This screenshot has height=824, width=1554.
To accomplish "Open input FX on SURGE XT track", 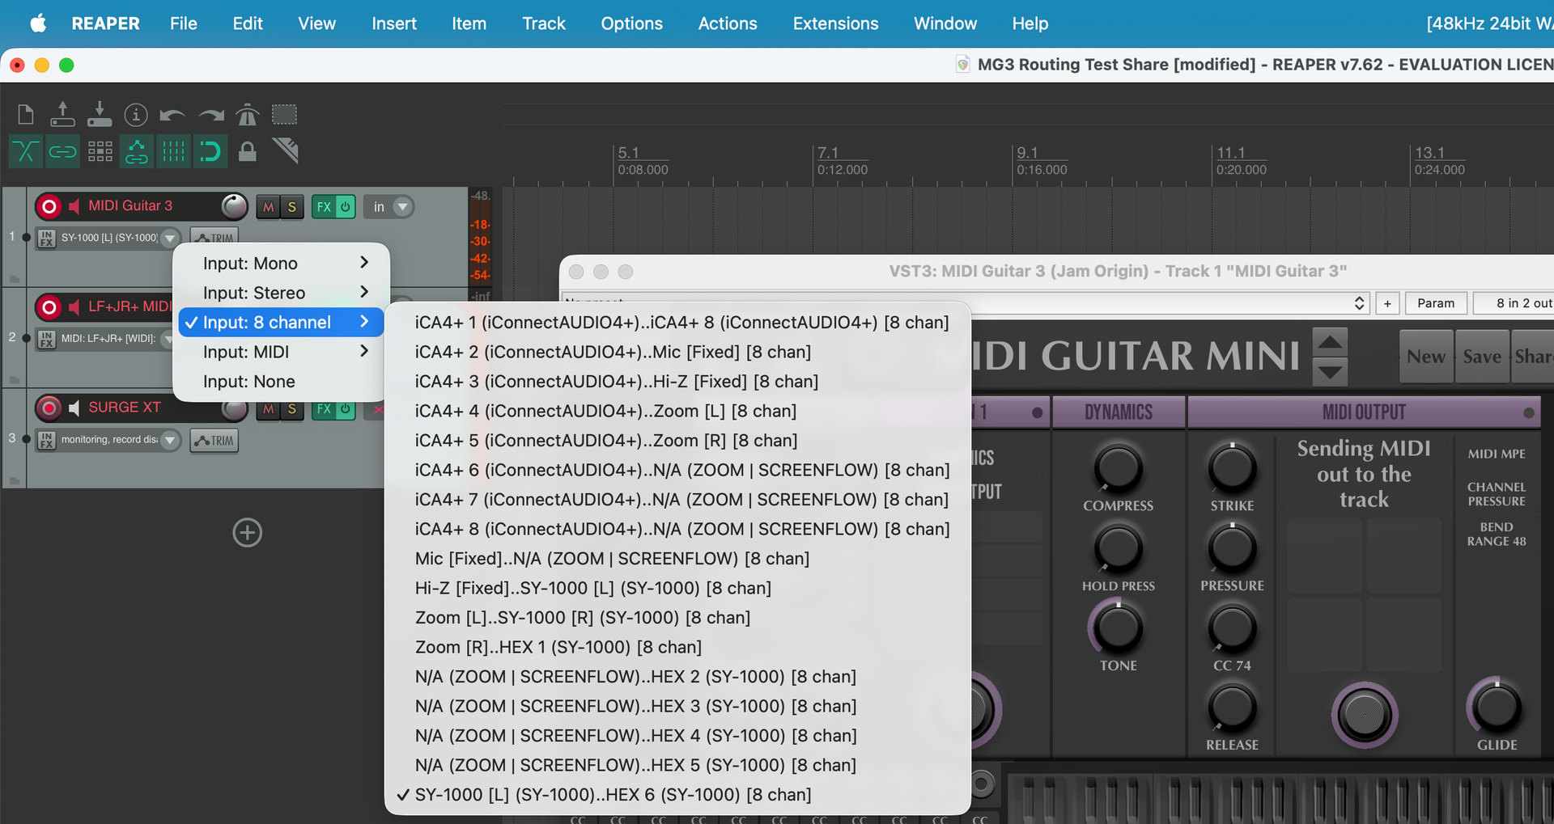I will coord(46,441).
